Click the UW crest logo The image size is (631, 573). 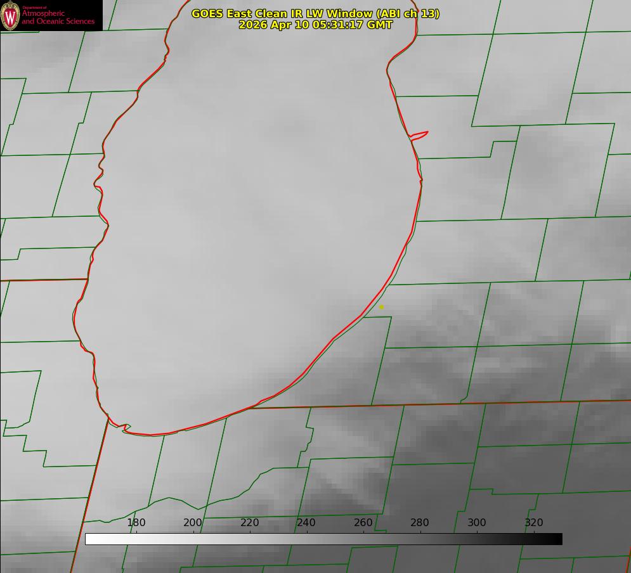pos(10,15)
